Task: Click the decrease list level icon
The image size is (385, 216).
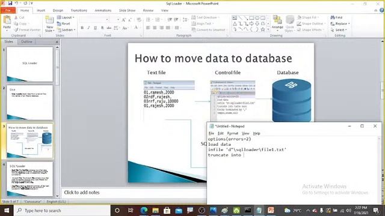Action: [x=170, y=20]
